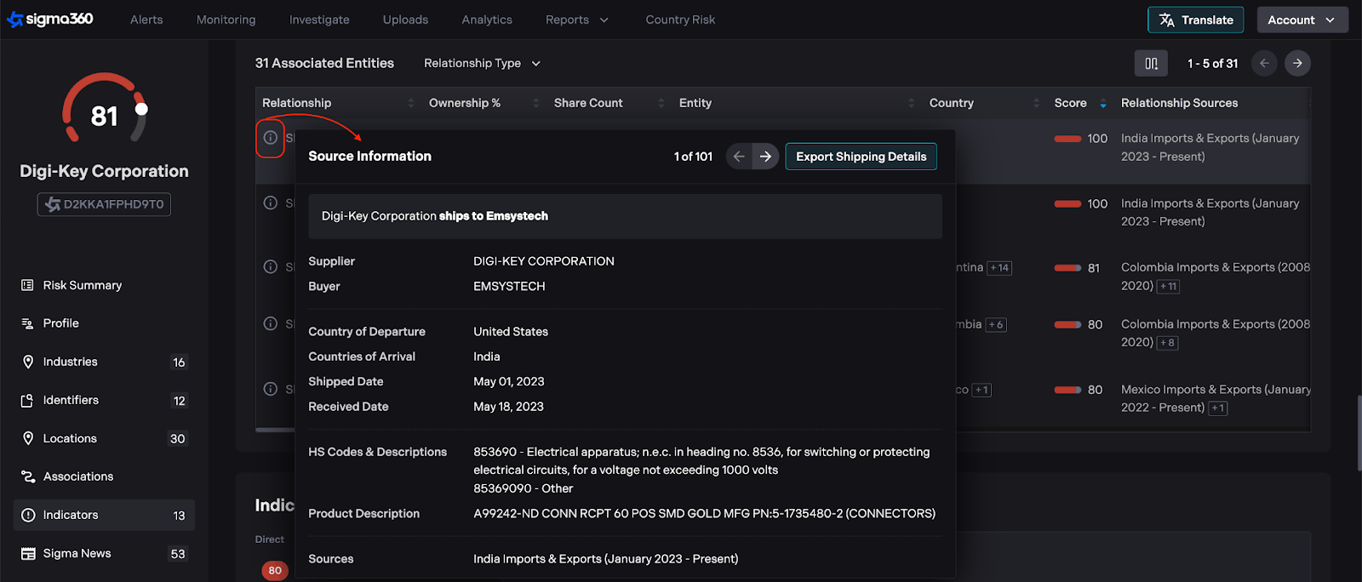Click the +14 countries badge
This screenshot has height=582, width=1362.
tap(999, 268)
